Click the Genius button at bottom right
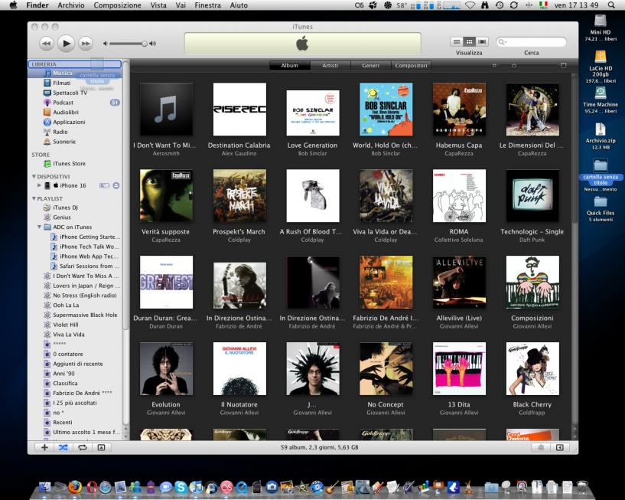625x500 pixels. coord(541,447)
